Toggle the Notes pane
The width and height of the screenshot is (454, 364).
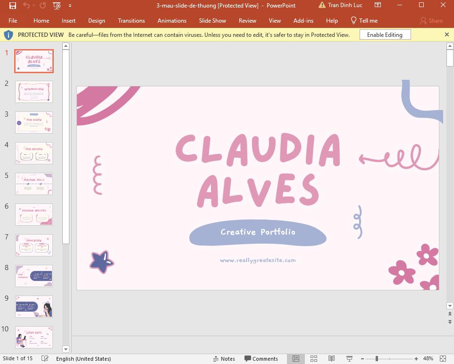[224, 359]
